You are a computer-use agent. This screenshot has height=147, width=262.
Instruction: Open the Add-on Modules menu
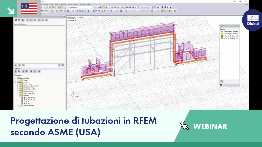click(x=73, y=4)
